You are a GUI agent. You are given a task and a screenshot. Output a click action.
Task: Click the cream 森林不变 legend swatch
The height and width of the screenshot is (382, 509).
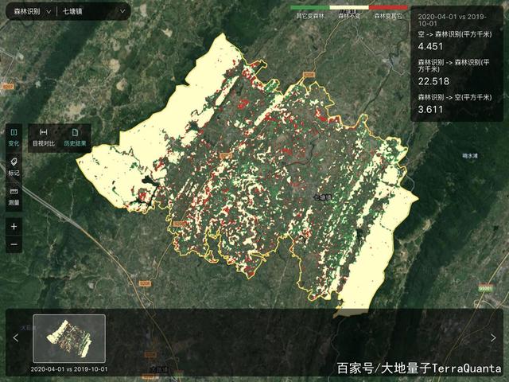pos(349,7)
